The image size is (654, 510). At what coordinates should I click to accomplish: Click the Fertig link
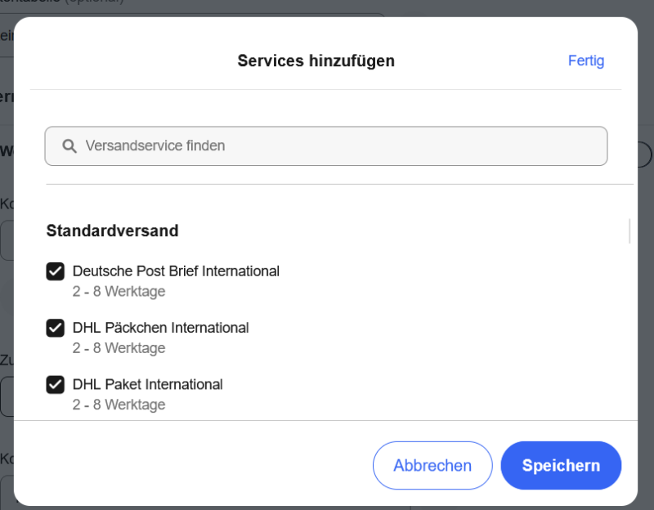pos(585,60)
